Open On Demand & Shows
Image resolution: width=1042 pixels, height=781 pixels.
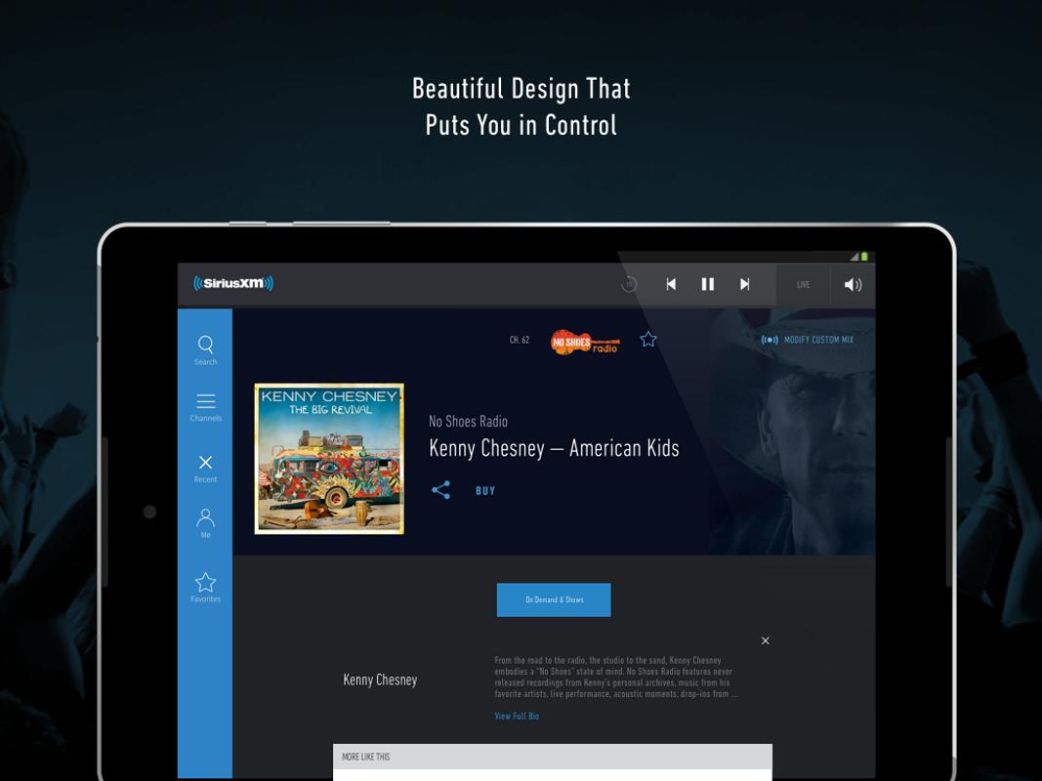pyautogui.click(x=553, y=599)
